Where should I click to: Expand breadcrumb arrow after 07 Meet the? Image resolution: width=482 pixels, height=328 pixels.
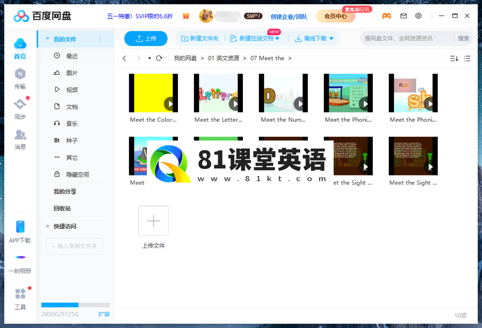coord(290,58)
